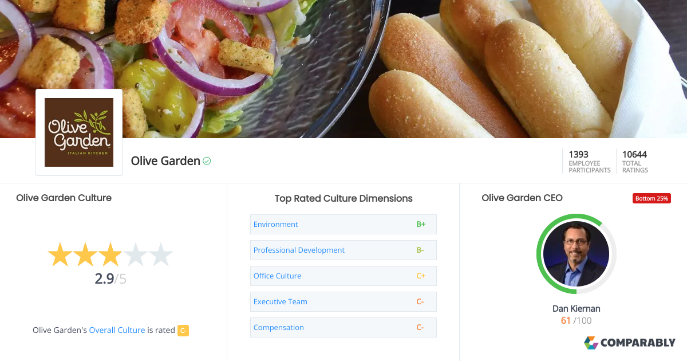
Task: Click the C- grade badge next to Compensation
Action: [420, 327]
